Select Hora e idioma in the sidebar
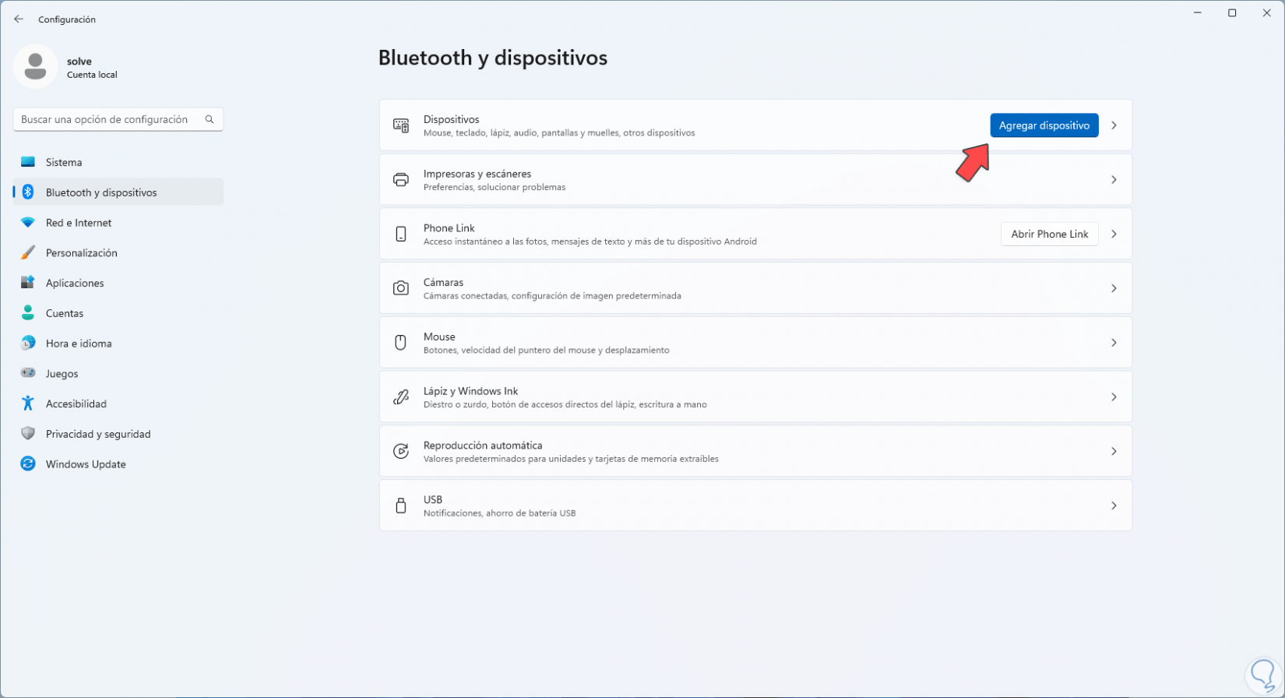The image size is (1285, 698). click(79, 344)
